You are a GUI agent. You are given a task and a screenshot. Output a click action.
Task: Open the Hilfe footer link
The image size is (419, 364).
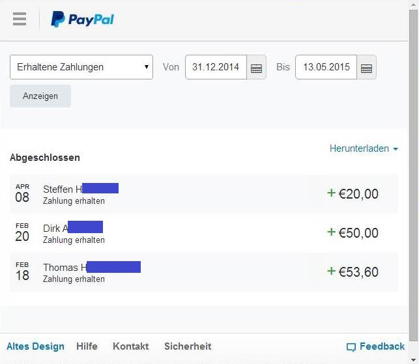87,346
